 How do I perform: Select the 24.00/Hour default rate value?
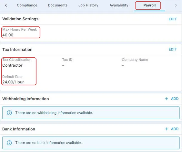[x=13, y=82]
